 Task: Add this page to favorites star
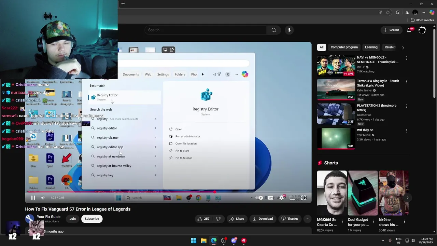(x=388, y=12)
